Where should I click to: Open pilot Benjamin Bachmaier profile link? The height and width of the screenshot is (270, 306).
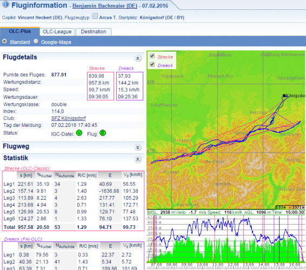point(105,6)
